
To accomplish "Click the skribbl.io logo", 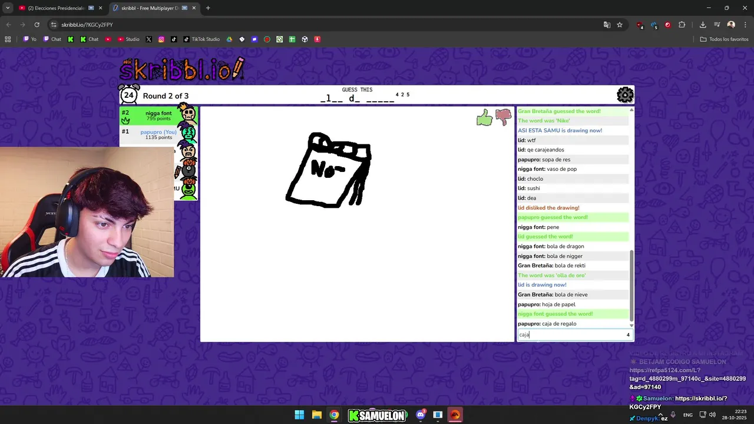I will (182, 69).
